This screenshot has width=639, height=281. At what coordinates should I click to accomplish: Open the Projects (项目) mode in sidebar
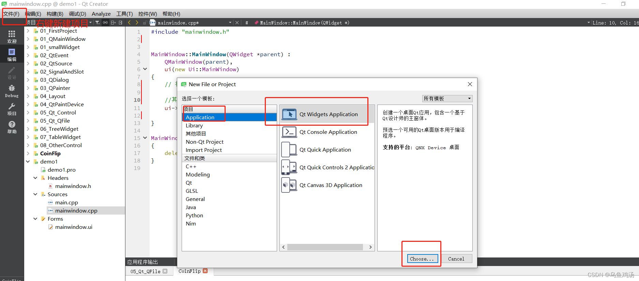(12, 109)
